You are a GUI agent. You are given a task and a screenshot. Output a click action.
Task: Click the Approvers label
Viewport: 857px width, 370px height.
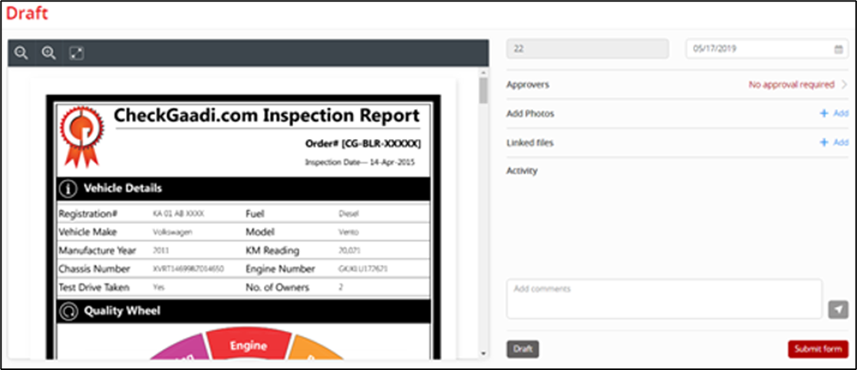coord(527,84)
